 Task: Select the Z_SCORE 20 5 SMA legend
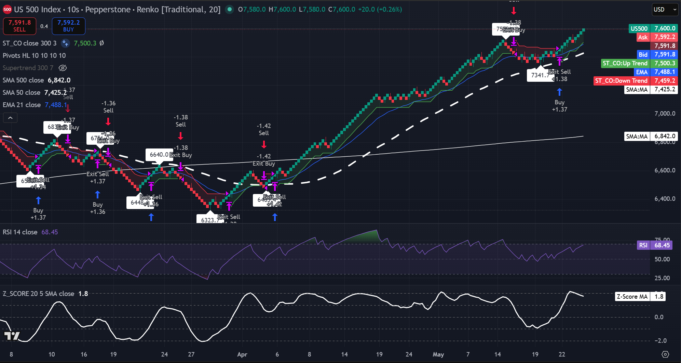[x=38, y=294]
